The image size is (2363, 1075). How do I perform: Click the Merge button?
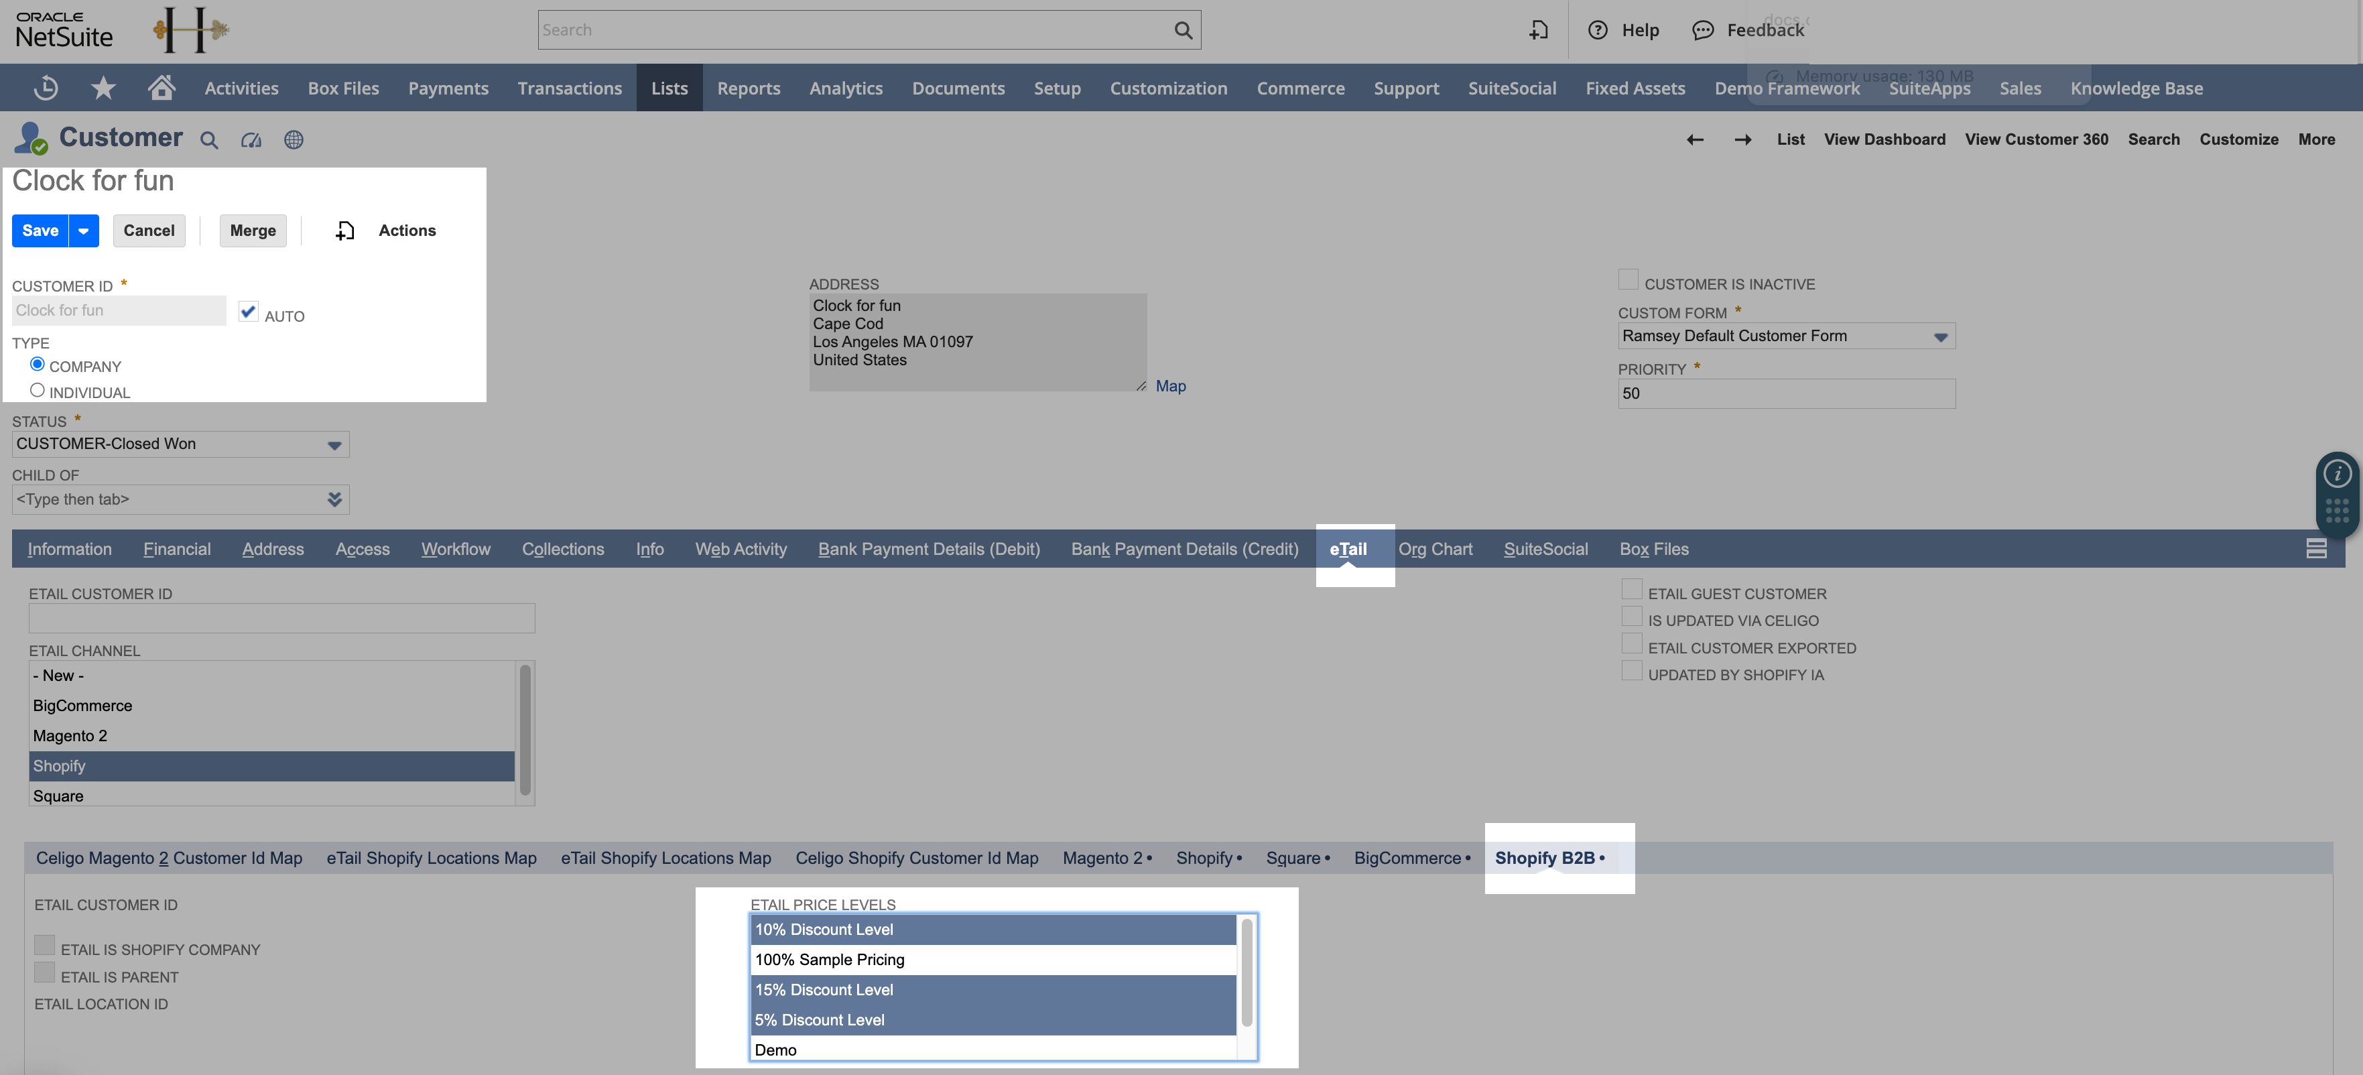(x=253, y=231)
